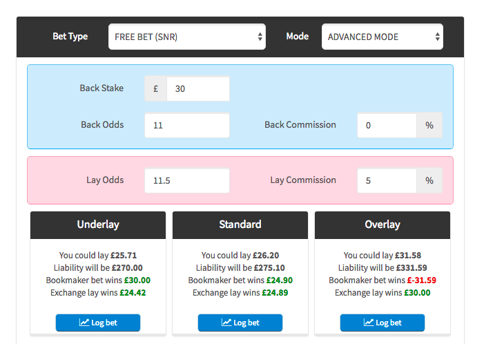The width and height of the screenshot is (484, 344).
Task: Click the Bet Type label
Action: pos(70,37)
